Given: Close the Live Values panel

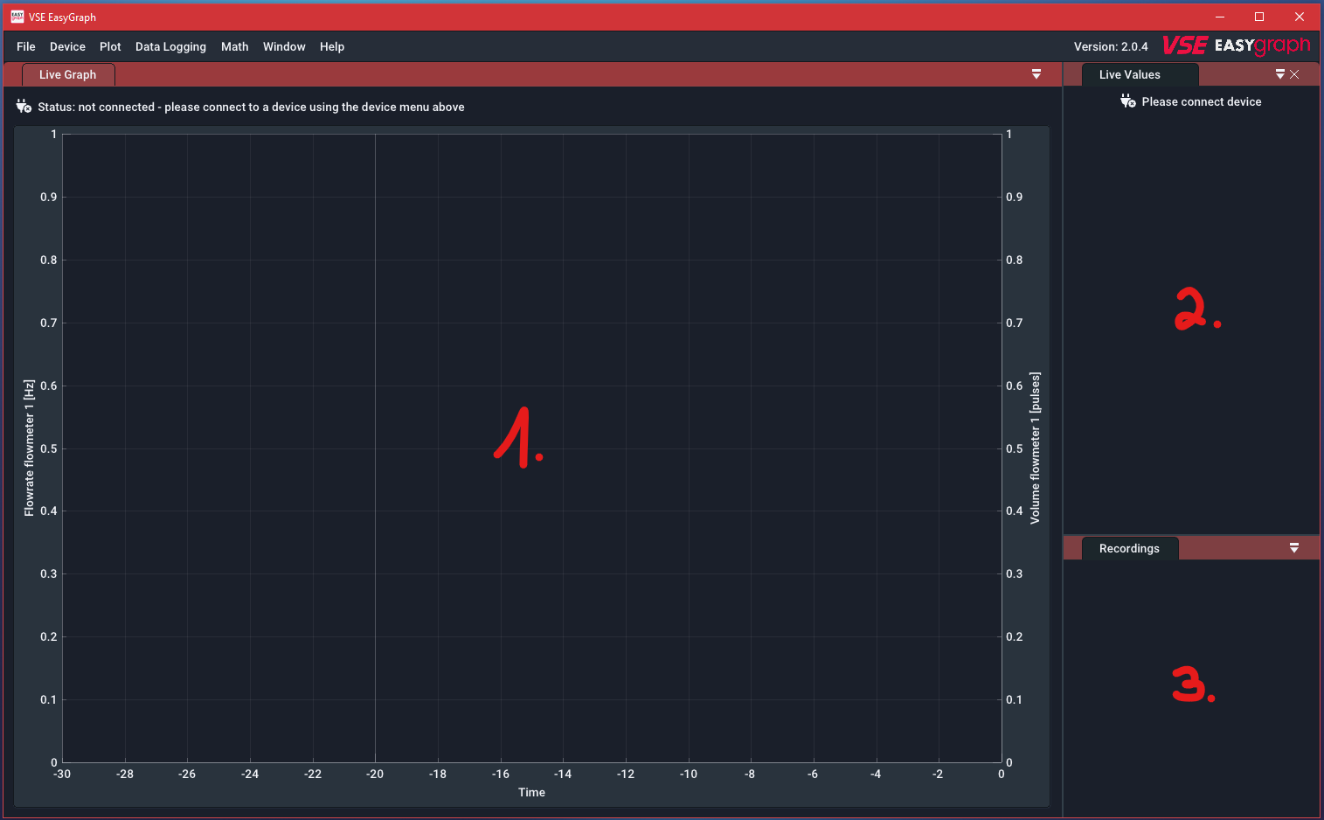Looking at the screenshot, I should coord(1294,74).
